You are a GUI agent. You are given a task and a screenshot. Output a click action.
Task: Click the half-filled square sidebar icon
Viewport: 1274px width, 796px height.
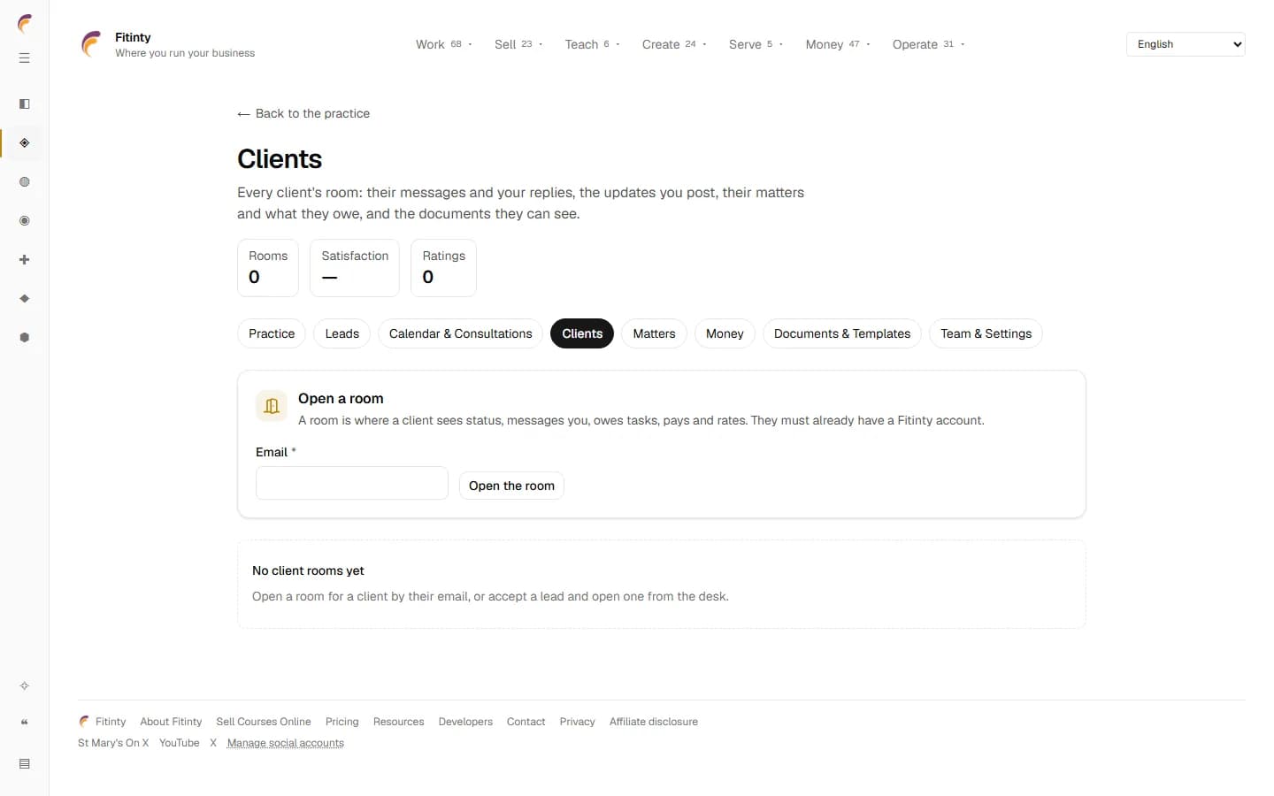[x=25, y=104]
